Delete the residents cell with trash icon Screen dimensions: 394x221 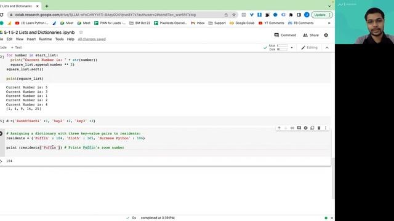319,128
